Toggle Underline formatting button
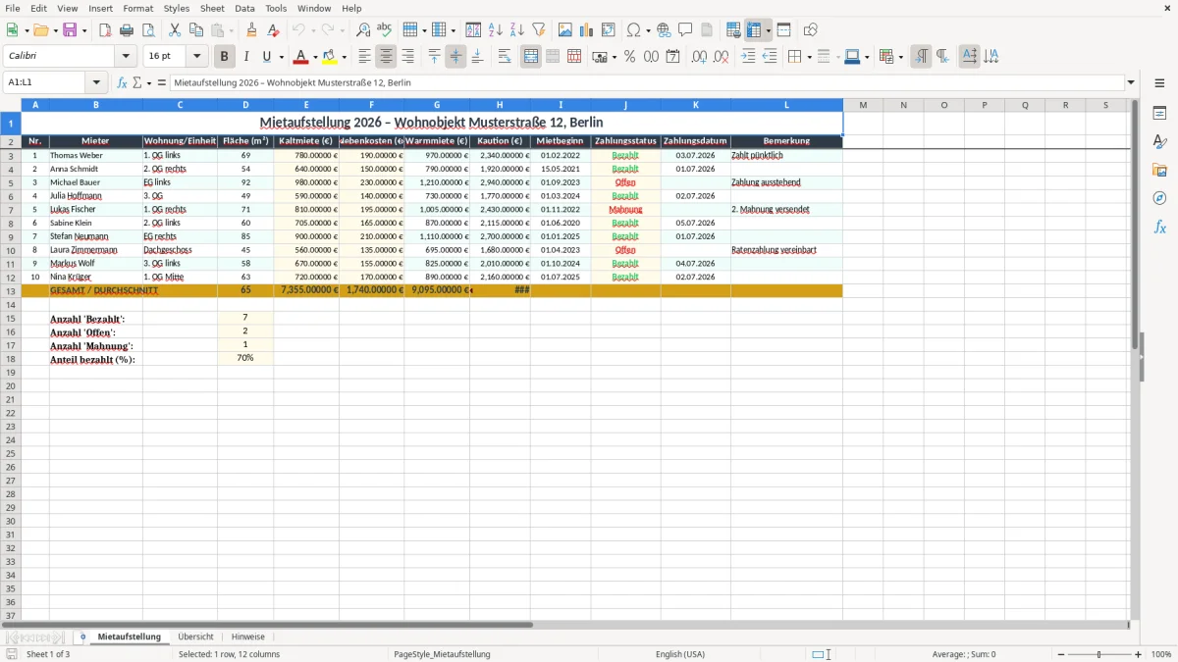The height and width of the screenshot is (662, 1178). pos(267,57)
